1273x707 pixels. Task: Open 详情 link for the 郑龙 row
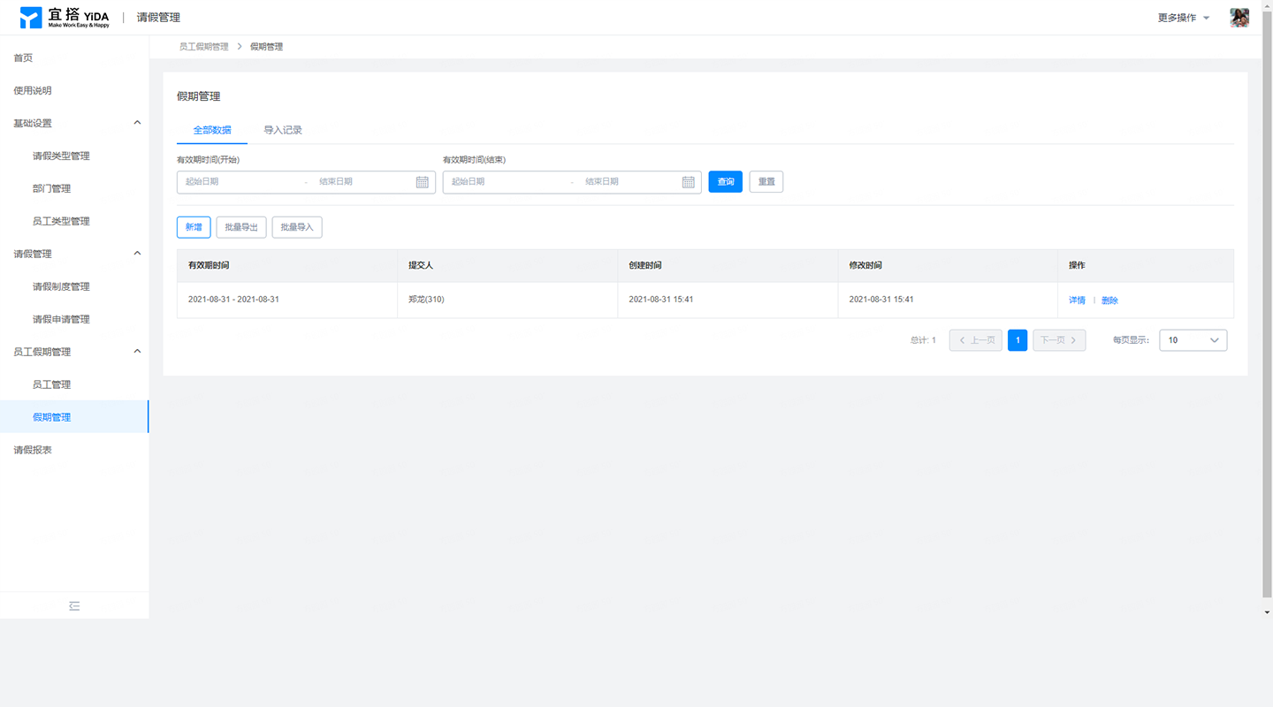[x=1077, y=300]
